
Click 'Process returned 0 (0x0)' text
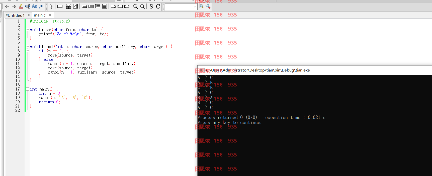(227, 117)
